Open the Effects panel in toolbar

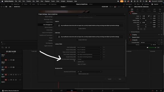tap(25, 4)
